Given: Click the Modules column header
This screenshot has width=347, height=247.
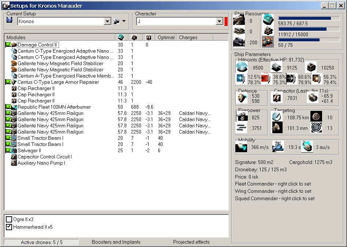Looking at the screenshot, I should [60, 37].
